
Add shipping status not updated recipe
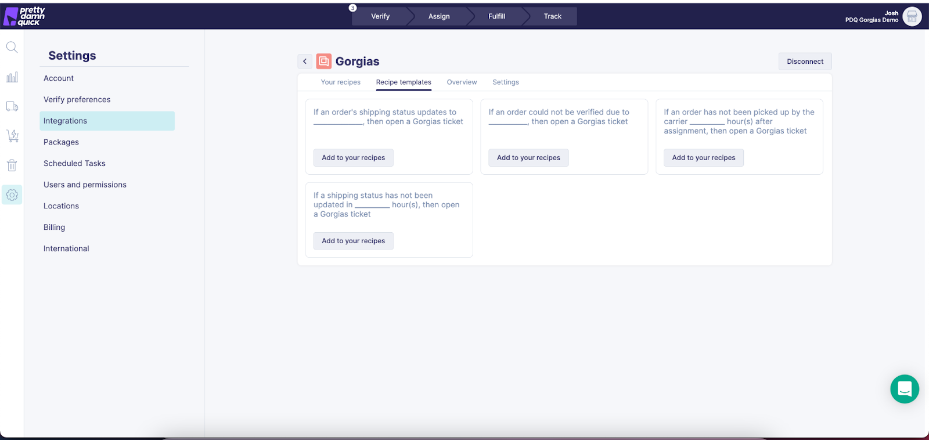pyautogui.click(x=354, y=241)
